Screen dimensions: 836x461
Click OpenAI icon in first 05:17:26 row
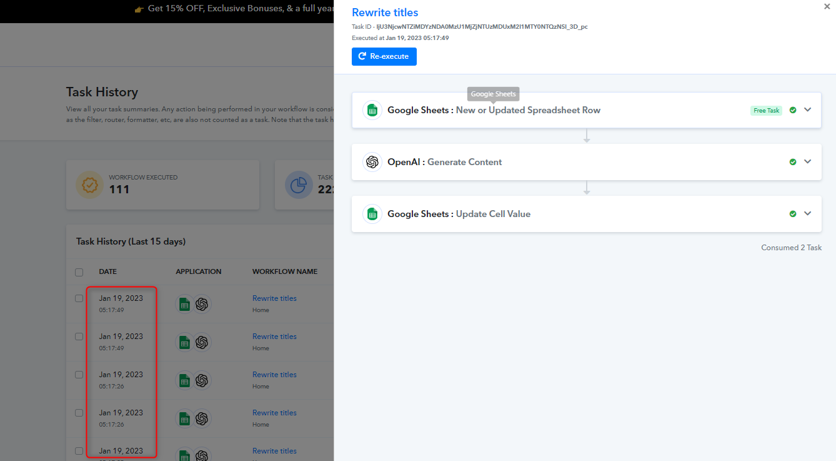coord(201,381)
